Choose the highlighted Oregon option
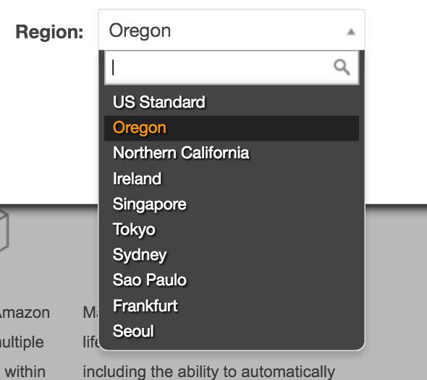Image resolution: width=427 pixels, height=380 pixels. [x=232, y=128]
